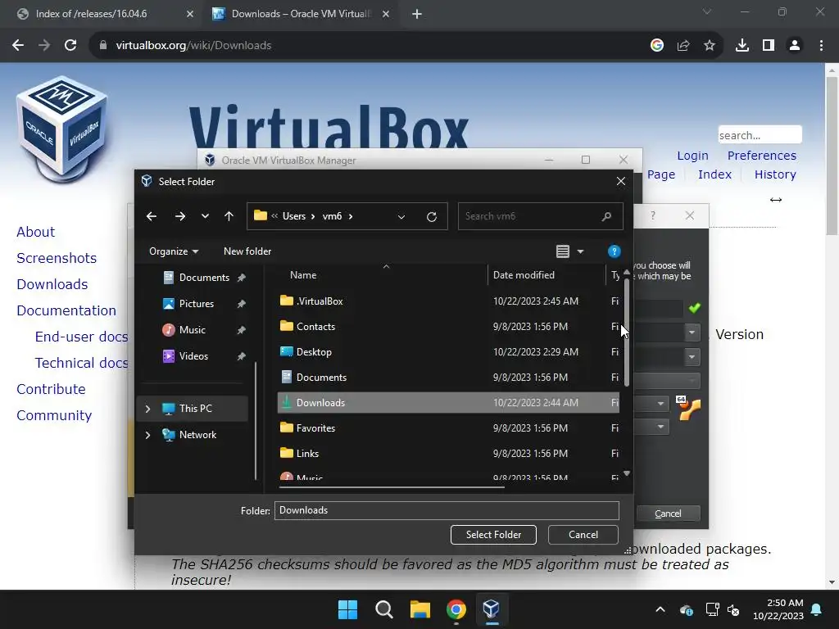The height and width of the screenshot is (629, 839).
Task: Open Community link
Action: pyautogui.click(x=54, y=415)
